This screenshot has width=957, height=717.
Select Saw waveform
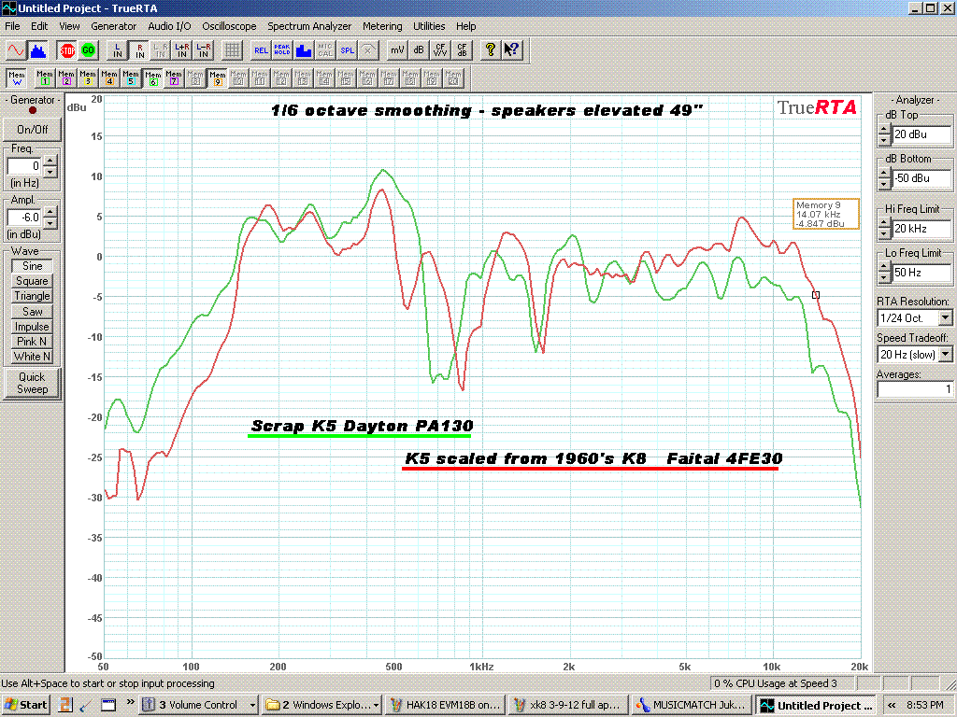tap(32, 312)
